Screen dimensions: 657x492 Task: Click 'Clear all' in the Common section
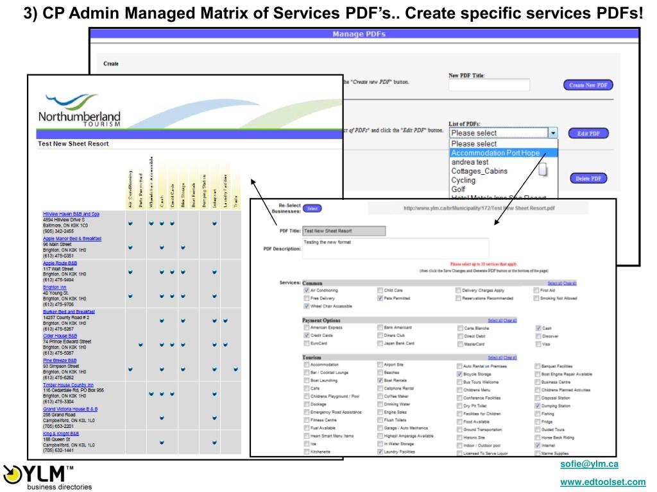click(570, 283)
